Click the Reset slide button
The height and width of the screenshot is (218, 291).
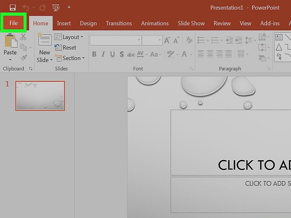[x=66, y=48]
